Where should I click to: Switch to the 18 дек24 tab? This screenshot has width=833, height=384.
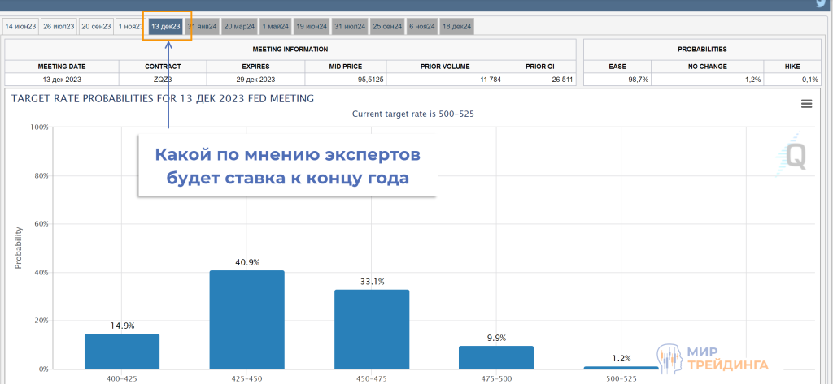pos(456,27)
